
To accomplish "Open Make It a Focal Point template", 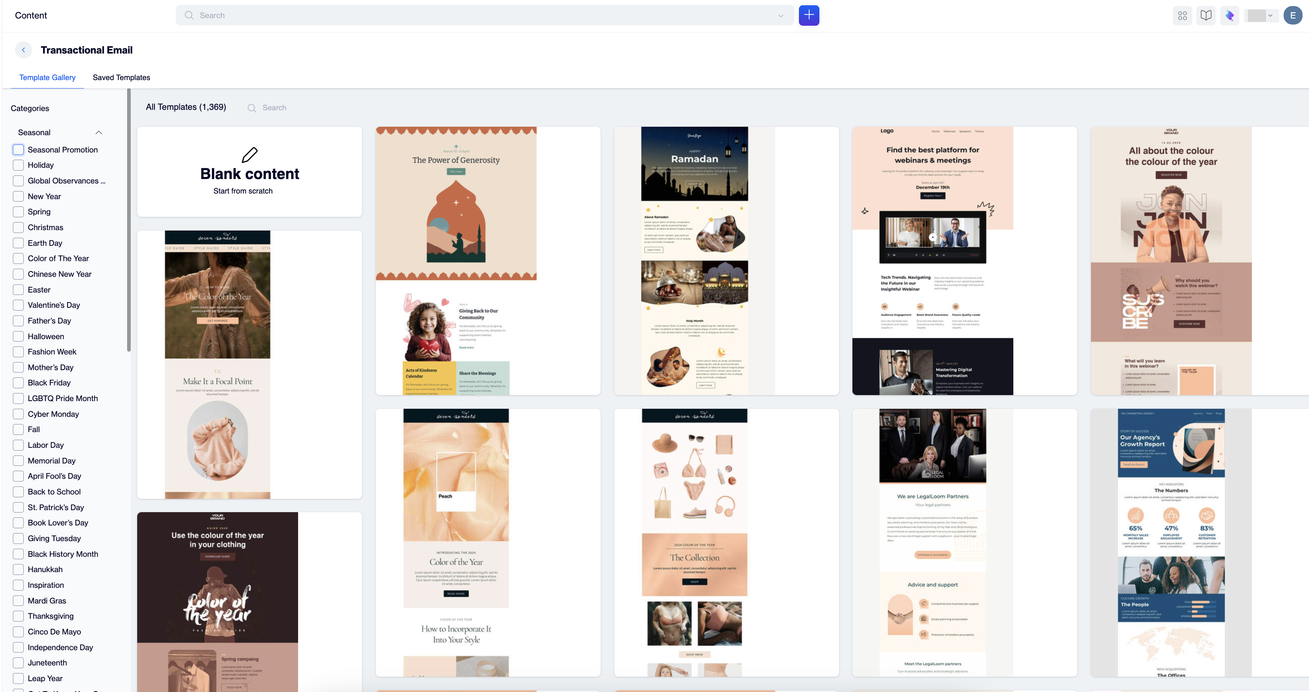I will (249, 364).
